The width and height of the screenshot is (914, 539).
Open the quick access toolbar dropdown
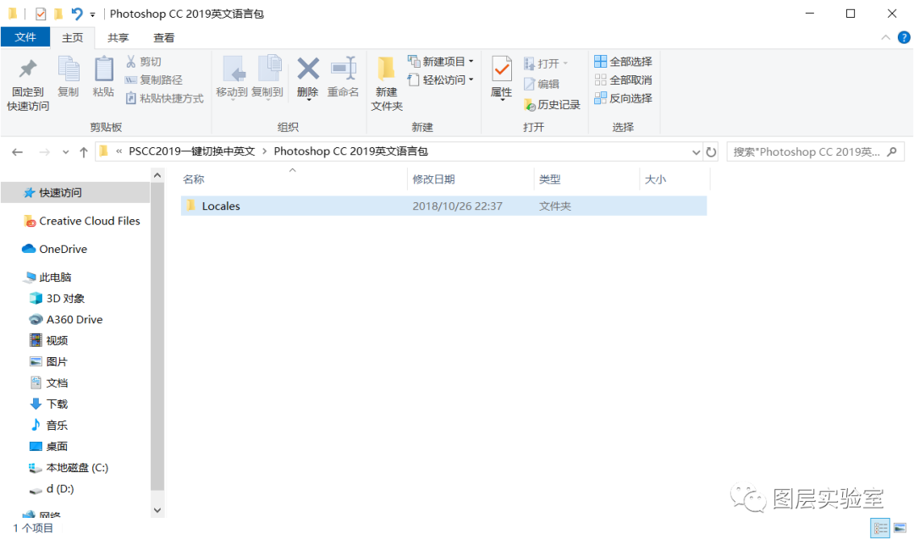pos(92,14)
